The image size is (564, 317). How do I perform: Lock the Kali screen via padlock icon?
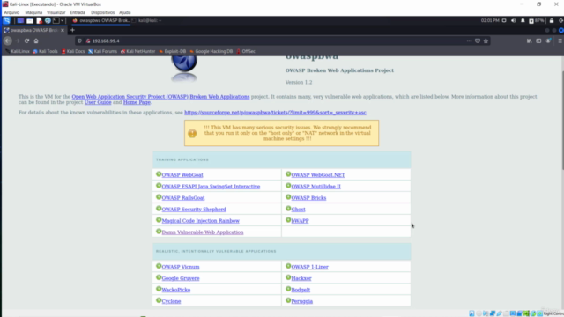click(x=552, y=21)
